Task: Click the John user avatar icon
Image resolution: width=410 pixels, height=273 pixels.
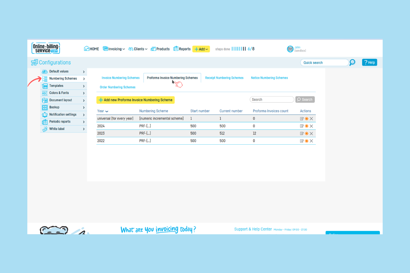Action: pyautogui.click(x=290, y=49)
